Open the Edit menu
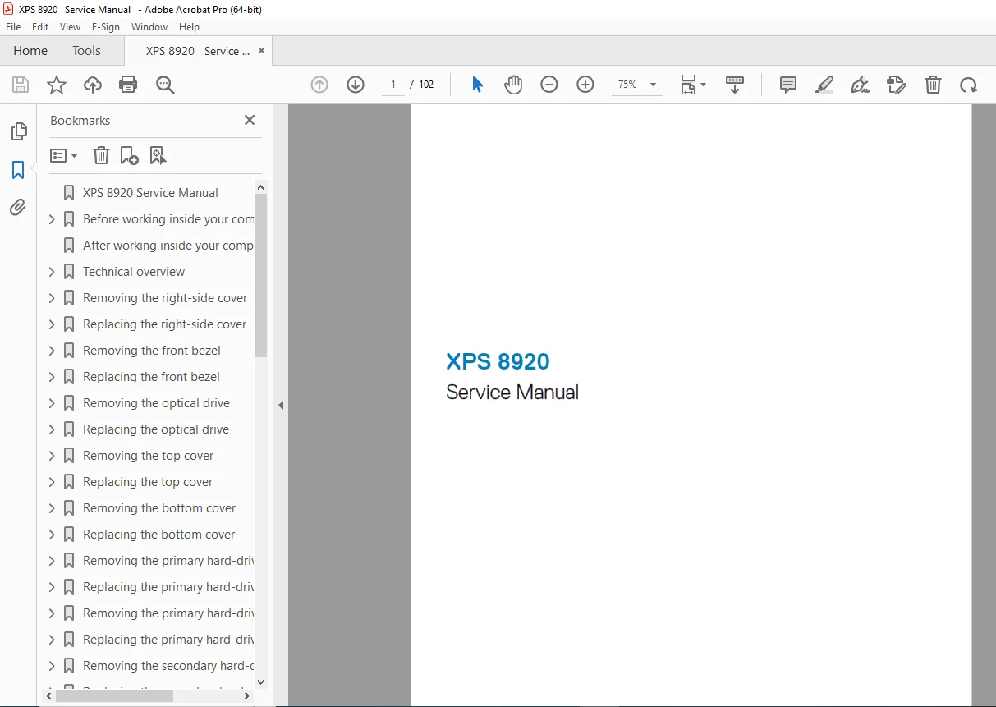The image size is (996, 707). (x=40, y=27)
